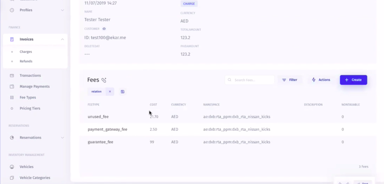Open the Invoices sidebar item
The image size is (384, 184).
pyautogui.click(x=35, y=39)
